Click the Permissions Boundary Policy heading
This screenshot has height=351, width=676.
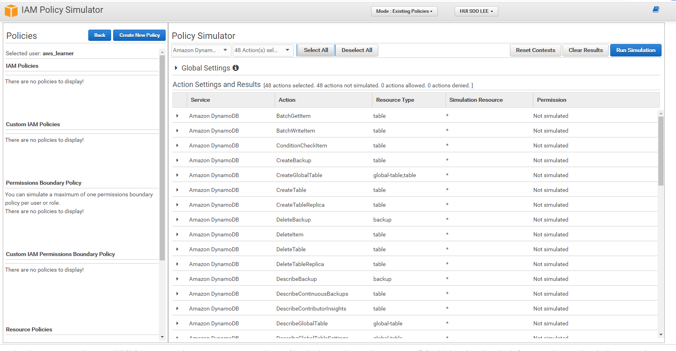[44, 183]
